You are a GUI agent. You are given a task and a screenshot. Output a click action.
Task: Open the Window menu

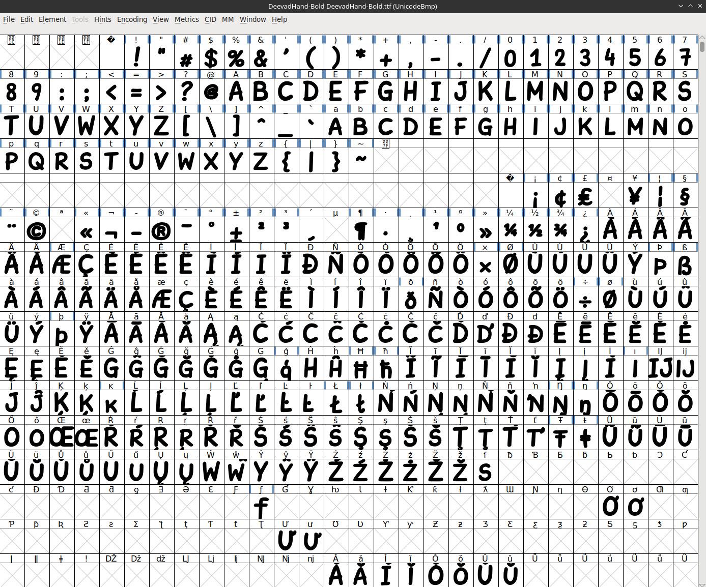(x=252, y=19)
